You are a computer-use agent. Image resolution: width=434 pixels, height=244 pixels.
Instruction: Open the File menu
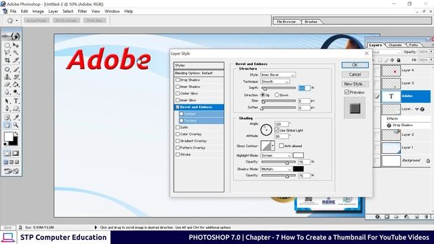[x=13, y=12]
